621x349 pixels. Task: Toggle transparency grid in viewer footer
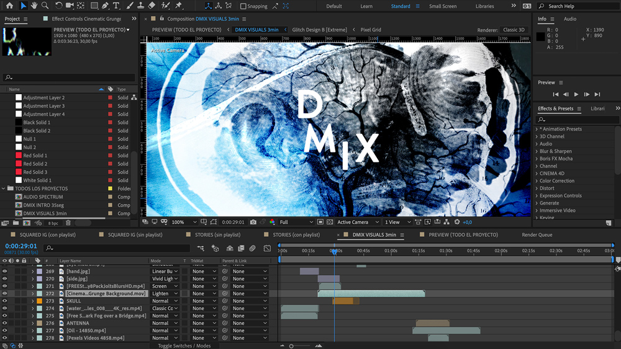pyautogui.click(x=330, y=222)
